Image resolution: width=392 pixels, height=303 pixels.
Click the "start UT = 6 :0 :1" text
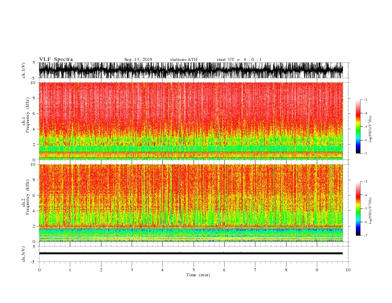(x=239, y=59)
